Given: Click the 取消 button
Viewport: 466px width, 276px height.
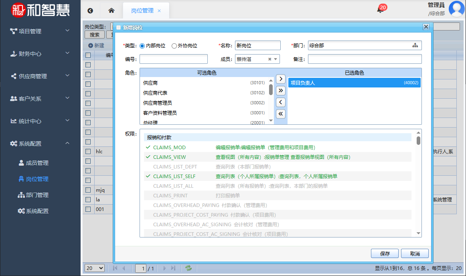Looking at the screenshot, I should coord(415,254).
